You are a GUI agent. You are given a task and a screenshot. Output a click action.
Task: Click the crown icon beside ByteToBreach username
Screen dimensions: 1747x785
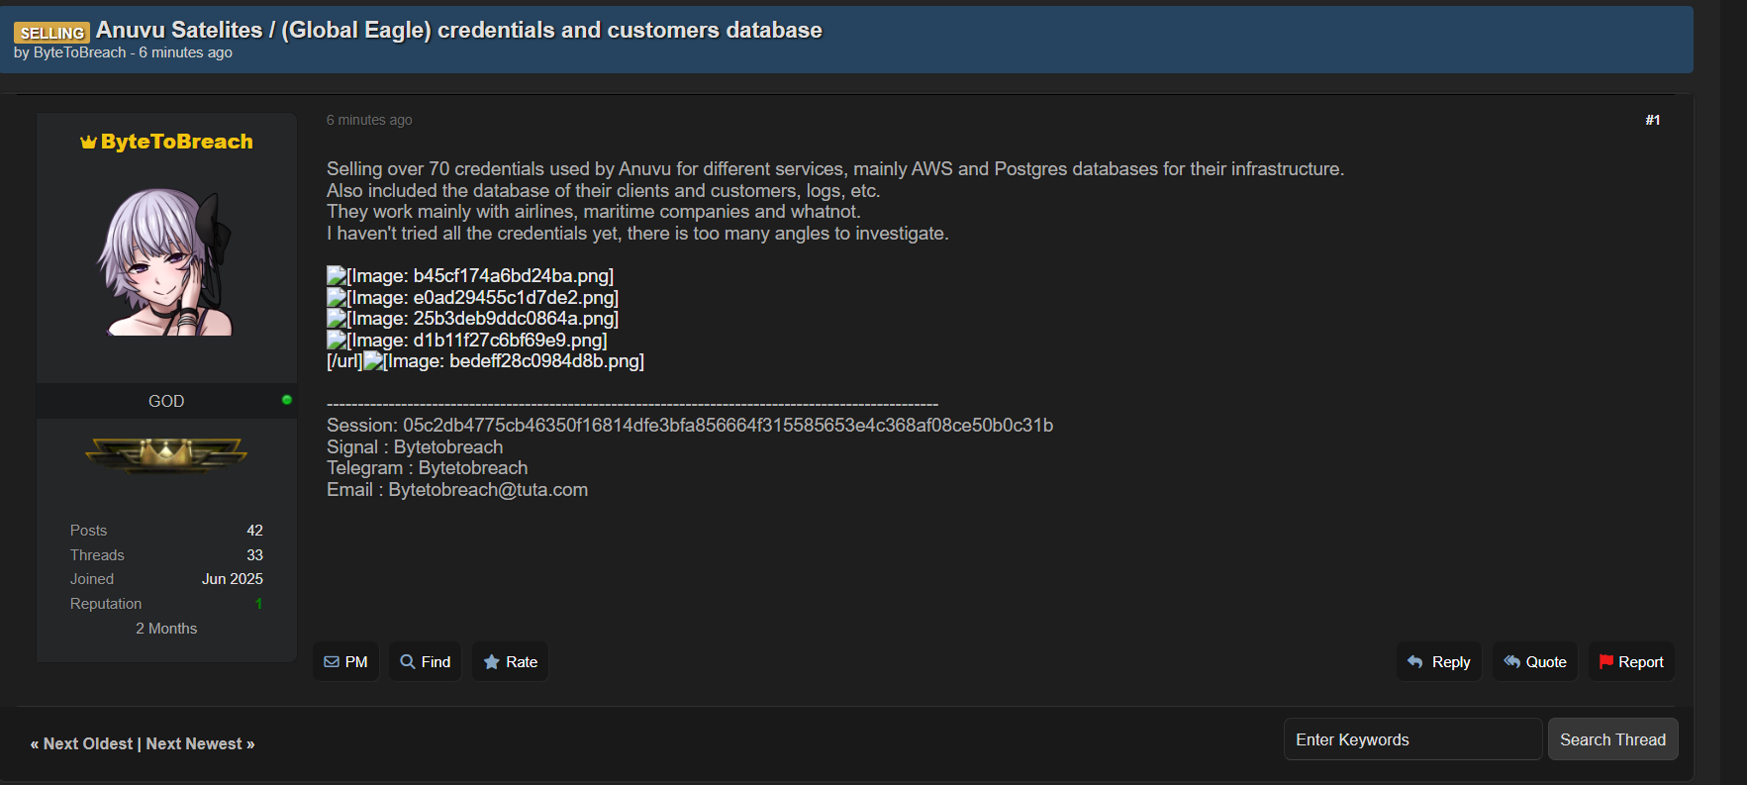tap(88, 143)
